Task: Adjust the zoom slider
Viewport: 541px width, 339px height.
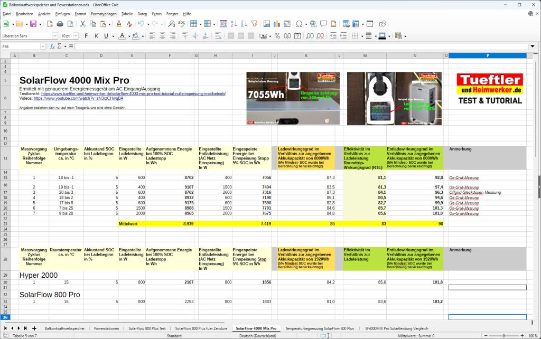Action: (x=503, y=335)
